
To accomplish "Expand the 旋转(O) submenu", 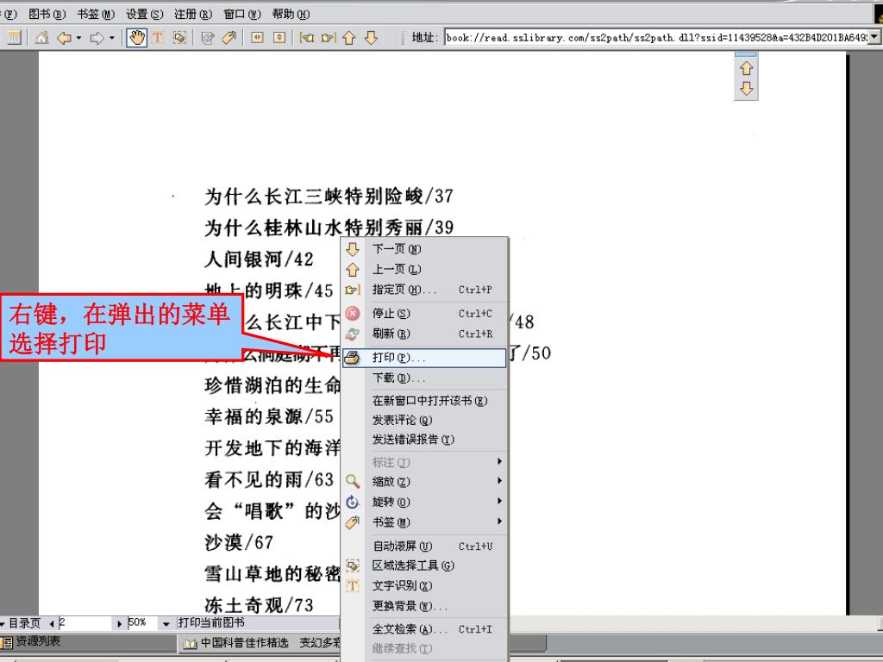I will point(424,502).
